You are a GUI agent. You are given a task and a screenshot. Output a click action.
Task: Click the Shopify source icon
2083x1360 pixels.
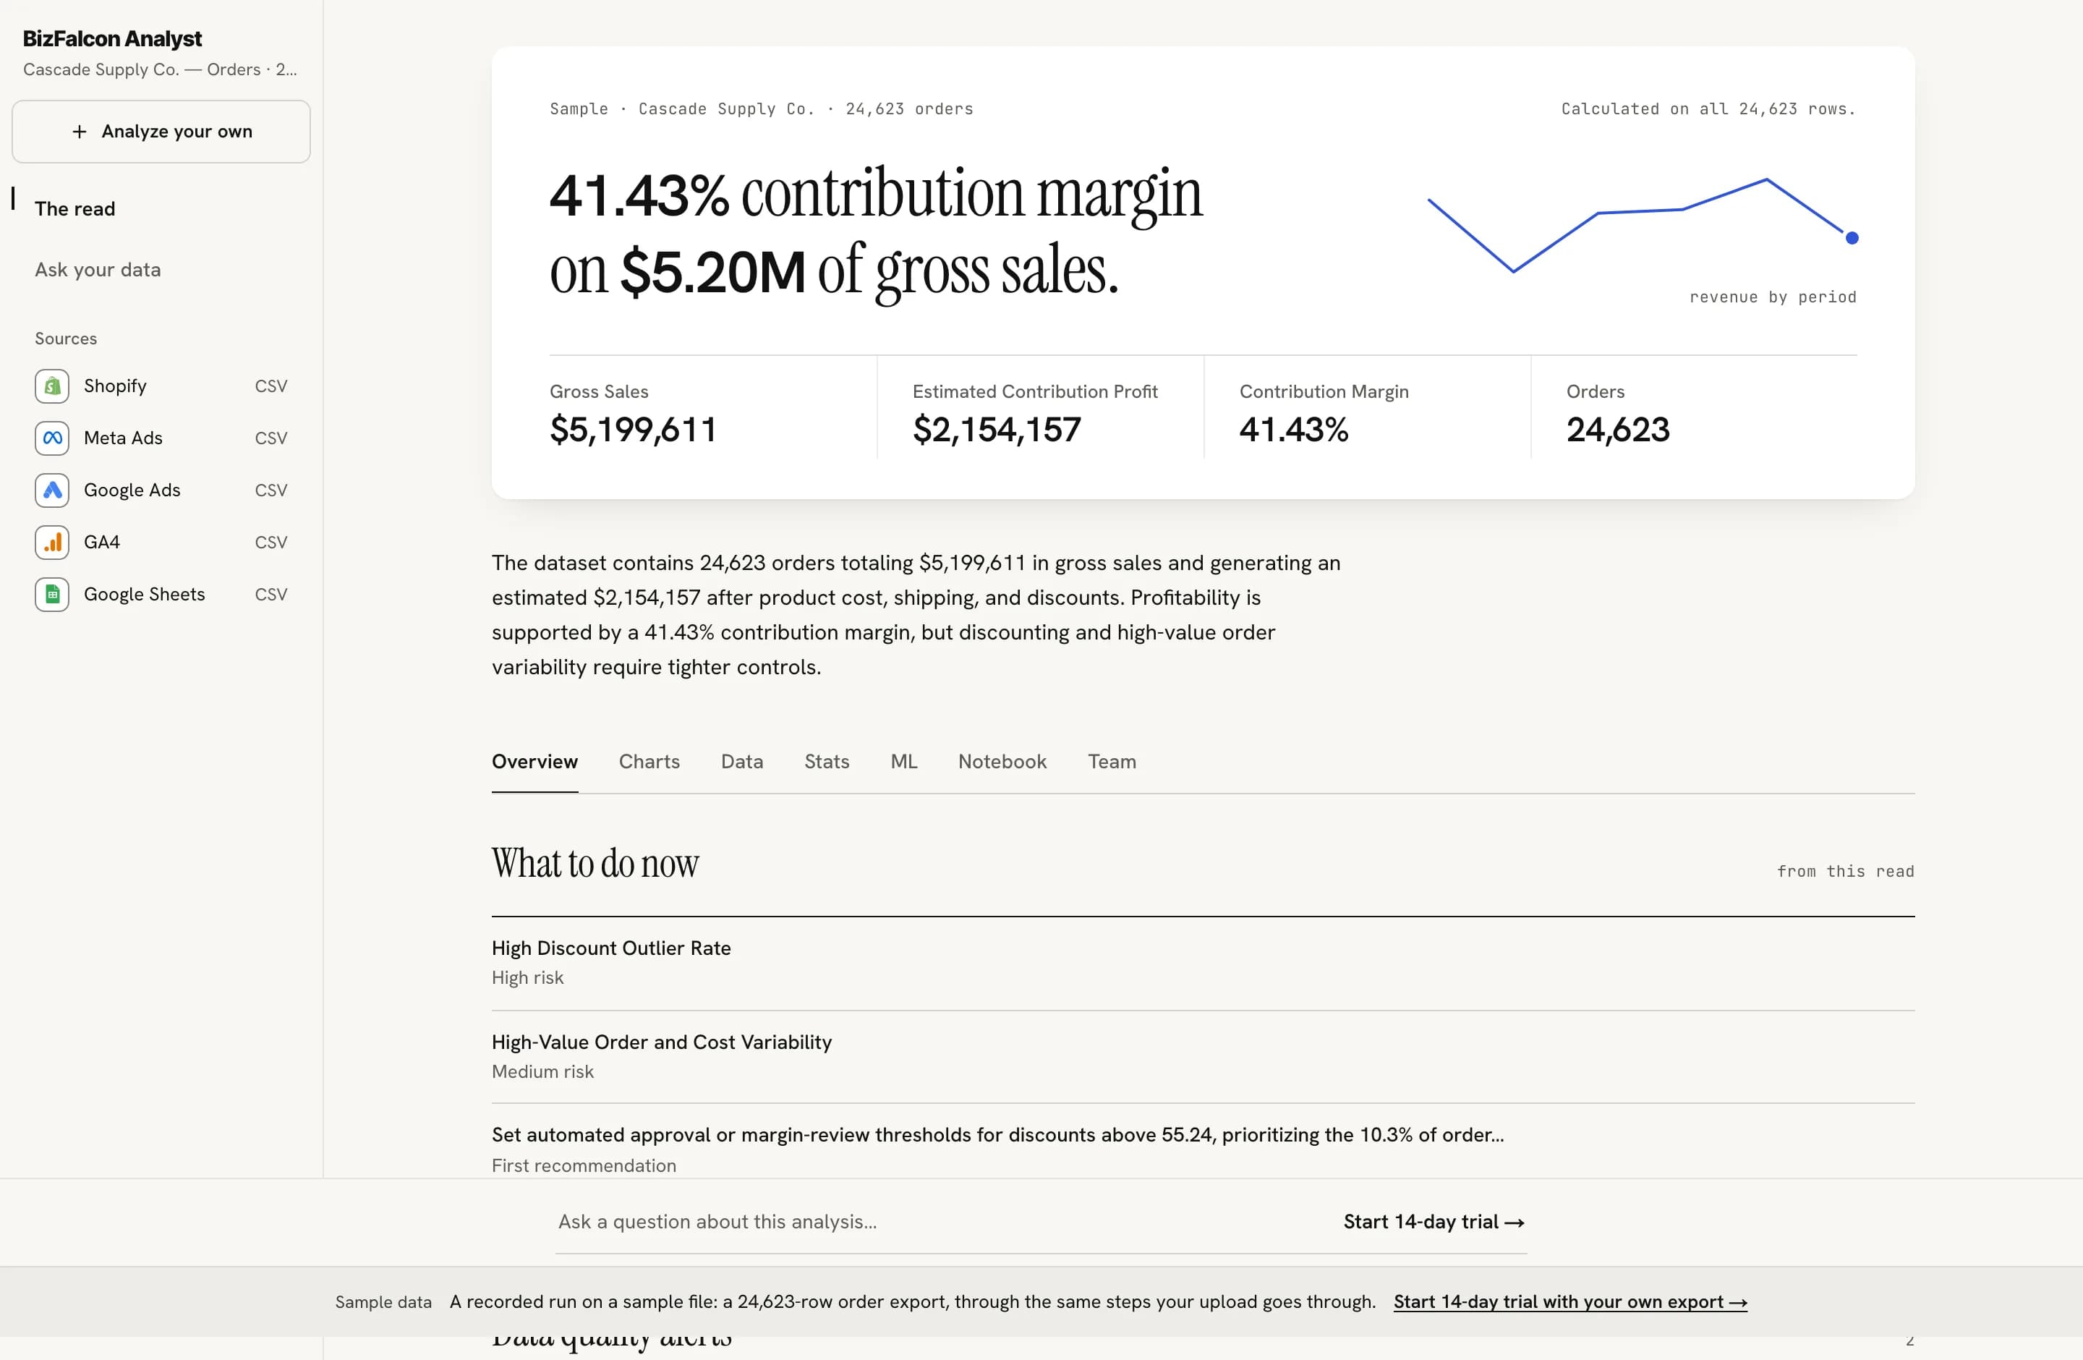pyautogui.click(x=53, y=386)
